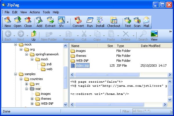Test the archive with Test icon

coord(128,22)
